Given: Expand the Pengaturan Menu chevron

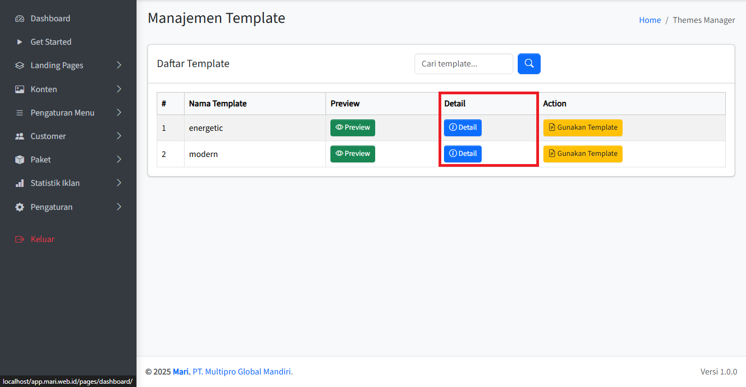Looking at the screenshot, I should [x=119, y=113].
